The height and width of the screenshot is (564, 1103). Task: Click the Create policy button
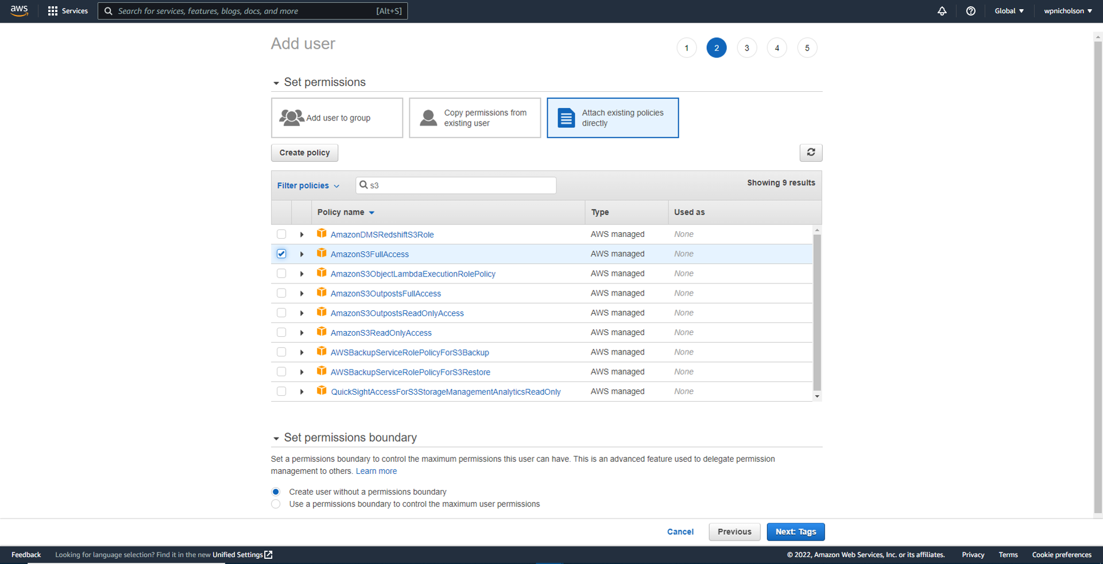304,153
